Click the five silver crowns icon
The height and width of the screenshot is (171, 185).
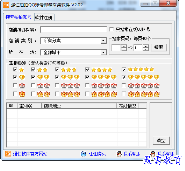click(x=144, y=86)
